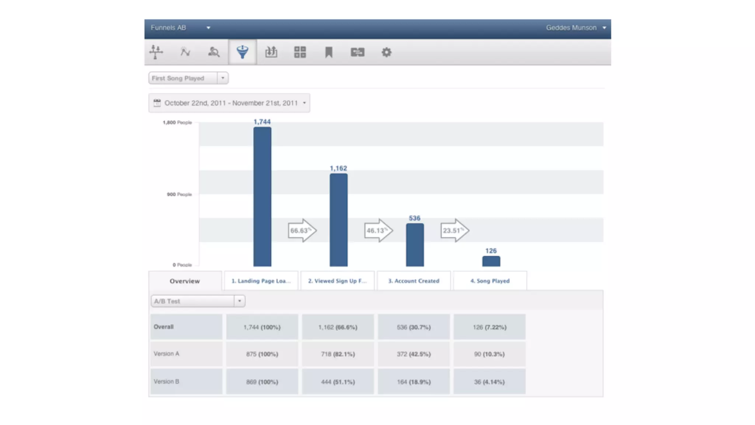This screenshot has width=755, height=425.
Task: Open the people search magnifier icon
Action: click(x=214, y=52)
